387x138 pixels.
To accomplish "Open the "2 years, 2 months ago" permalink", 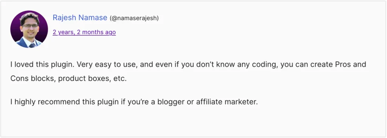I will click(x=84, y=32).
